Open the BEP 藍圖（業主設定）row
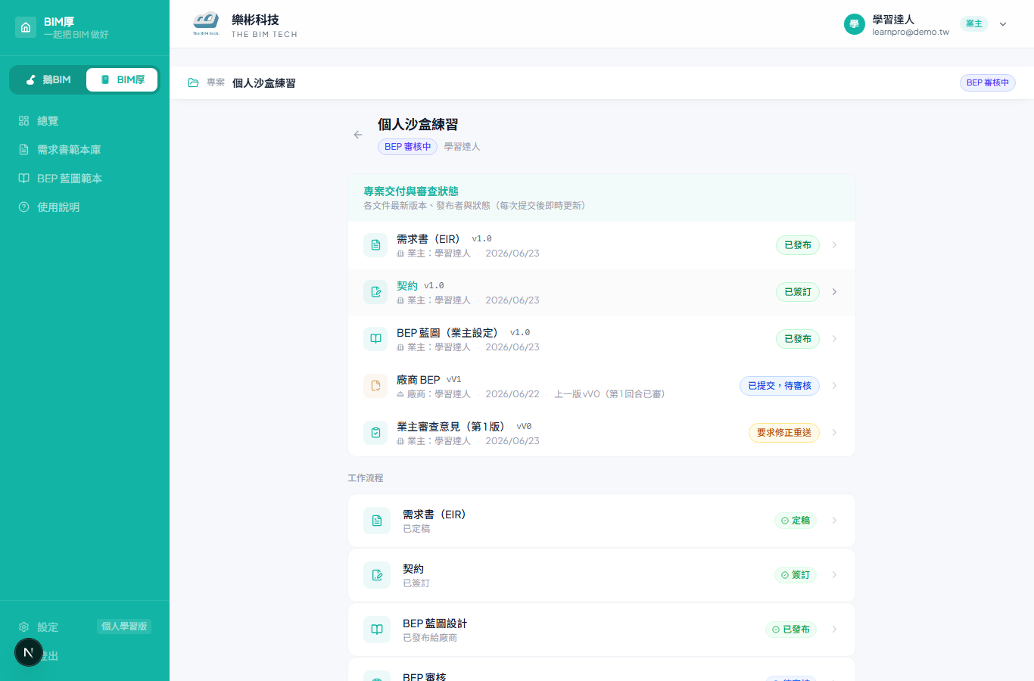 (602, 339)
